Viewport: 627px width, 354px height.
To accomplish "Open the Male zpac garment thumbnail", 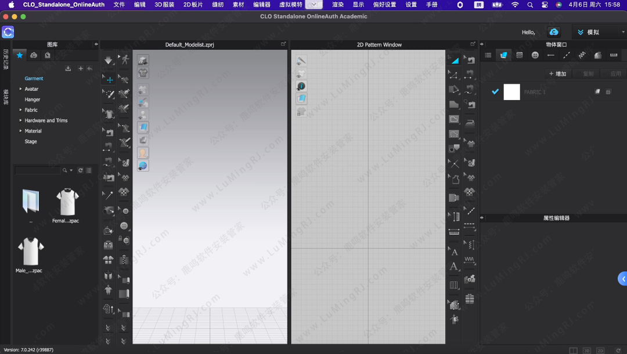I will click(30, 251).
